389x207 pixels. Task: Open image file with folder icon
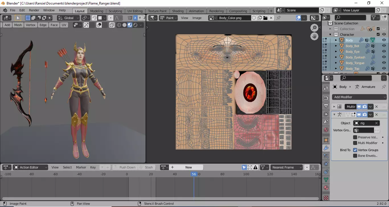tap(265, 18)
